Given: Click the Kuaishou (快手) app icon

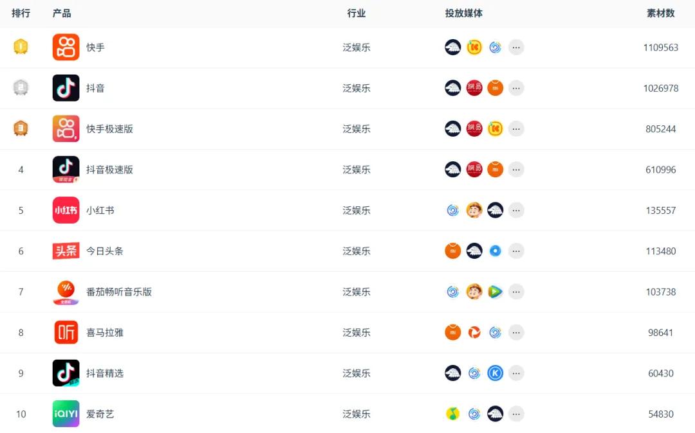Looking at the screenshot, I should [66, 48].
